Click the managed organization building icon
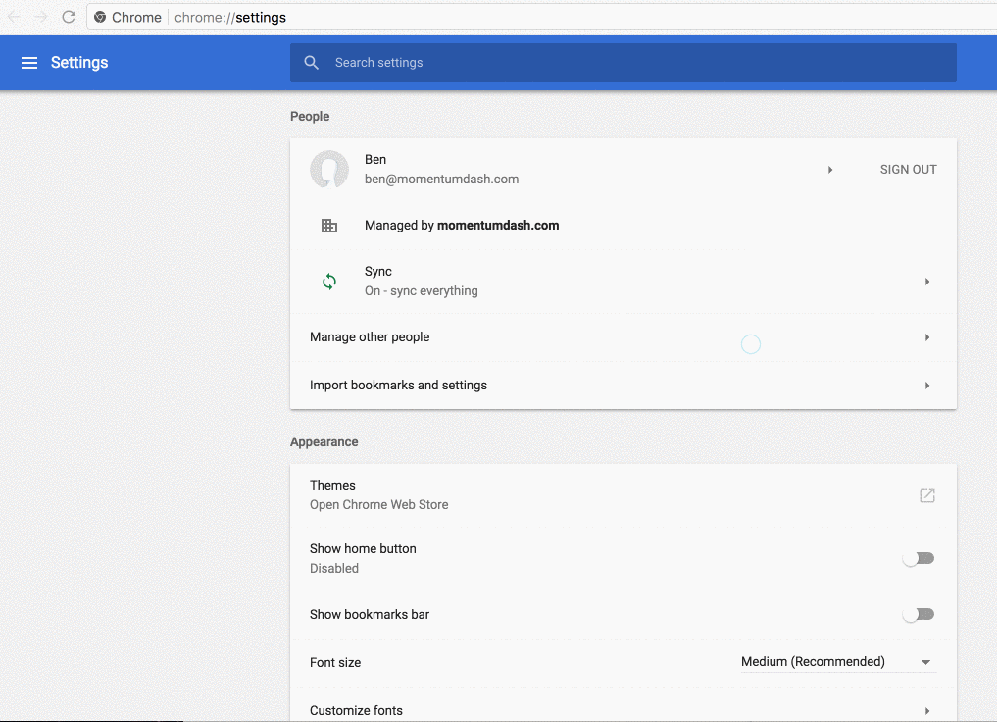This screenshot has height=722, width=997. coord(329,226)
